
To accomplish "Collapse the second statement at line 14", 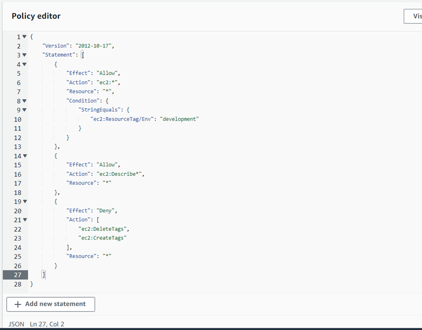I will click(x=24, y=156).
